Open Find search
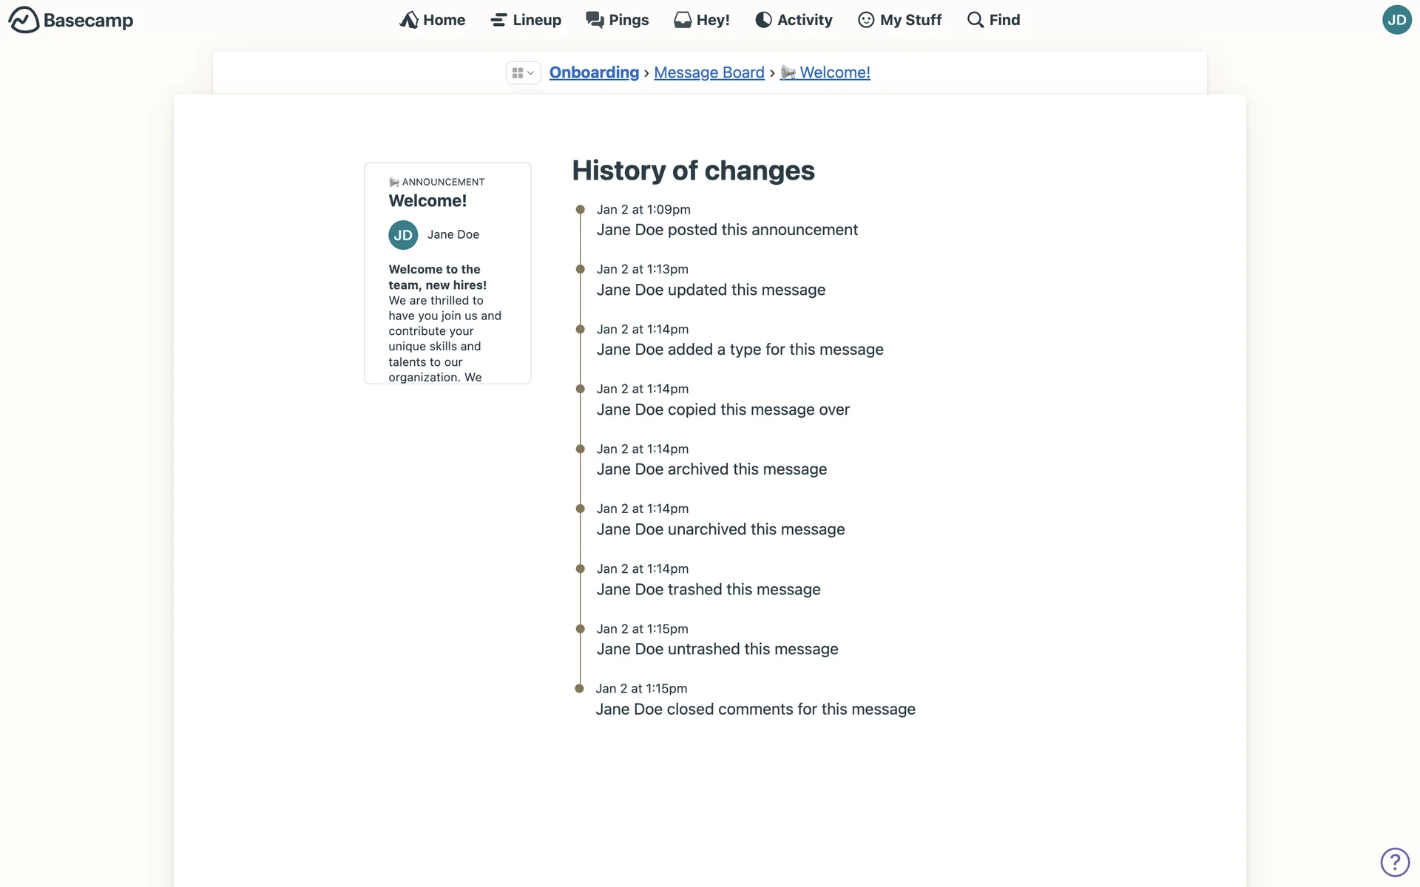 [993, 20]
